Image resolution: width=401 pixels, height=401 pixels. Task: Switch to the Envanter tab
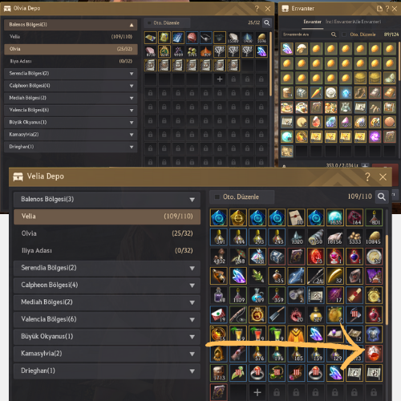pos(312,22)
